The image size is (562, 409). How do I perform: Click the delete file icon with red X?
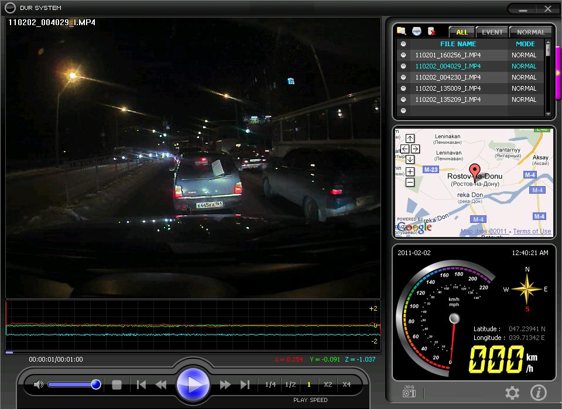[x=431, y=31]
